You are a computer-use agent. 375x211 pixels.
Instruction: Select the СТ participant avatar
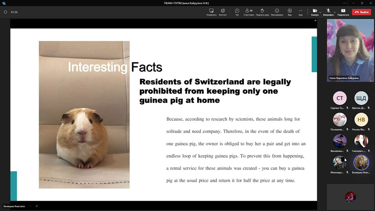[340, 98]
